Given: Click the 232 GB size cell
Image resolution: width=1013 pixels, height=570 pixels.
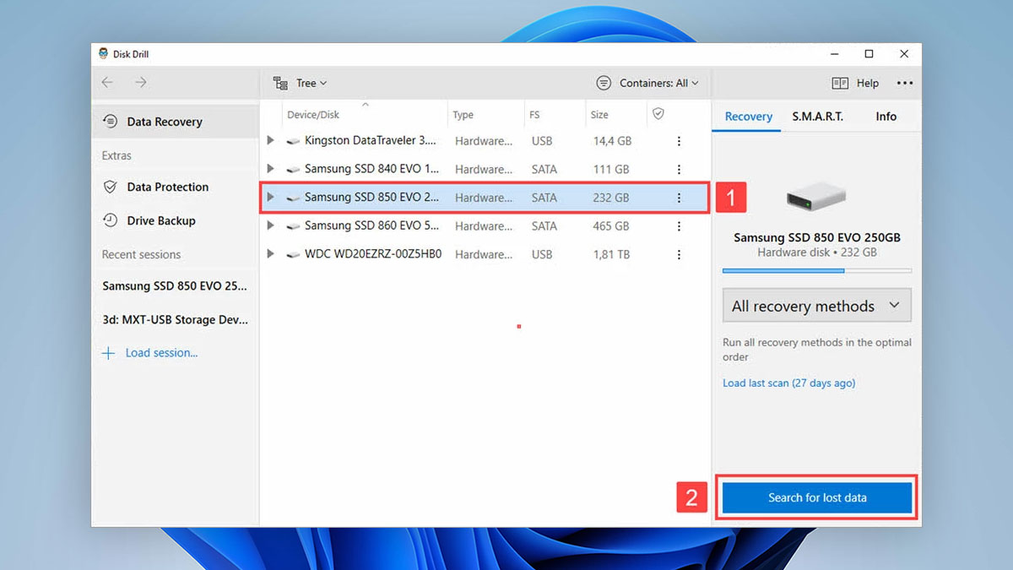Looking at the screenshot, I should pos(611,198).
